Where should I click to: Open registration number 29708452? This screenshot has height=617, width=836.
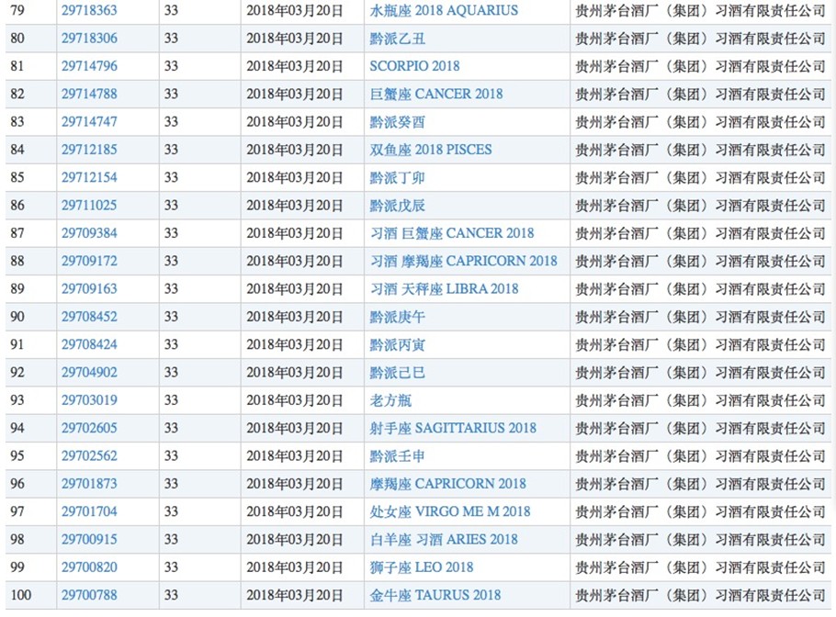click(x=89, y=317)
